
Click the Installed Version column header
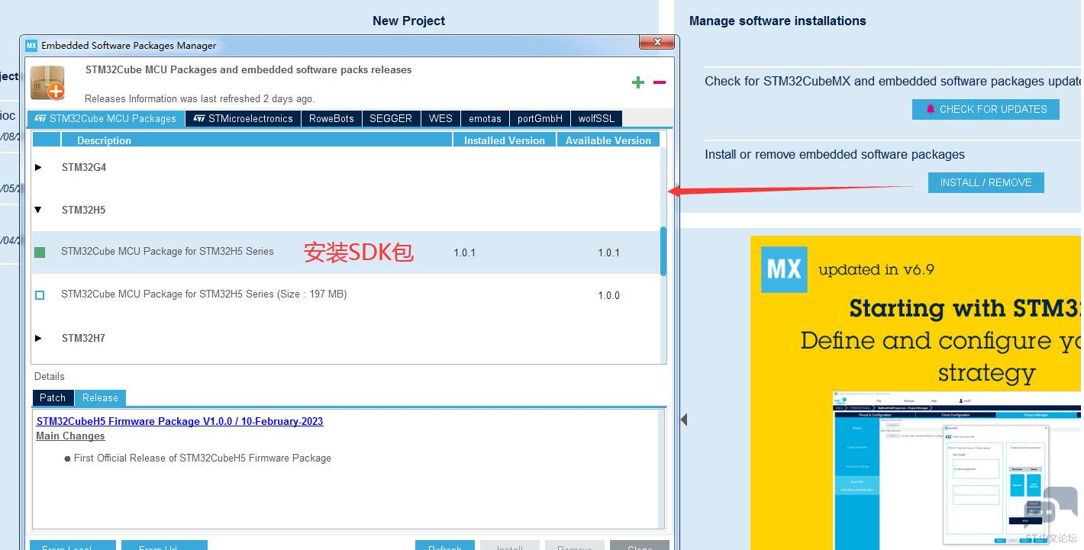point(505,140)
